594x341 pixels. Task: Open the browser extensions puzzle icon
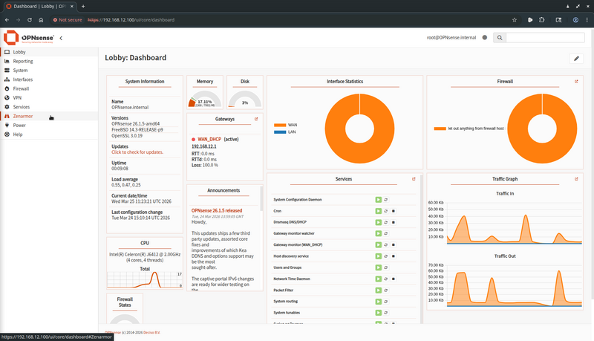(542, 20)
